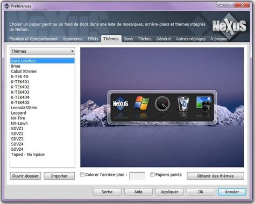255x204 pixels.
Task: Open the Sons tab
Action: [x=128, y=39]
